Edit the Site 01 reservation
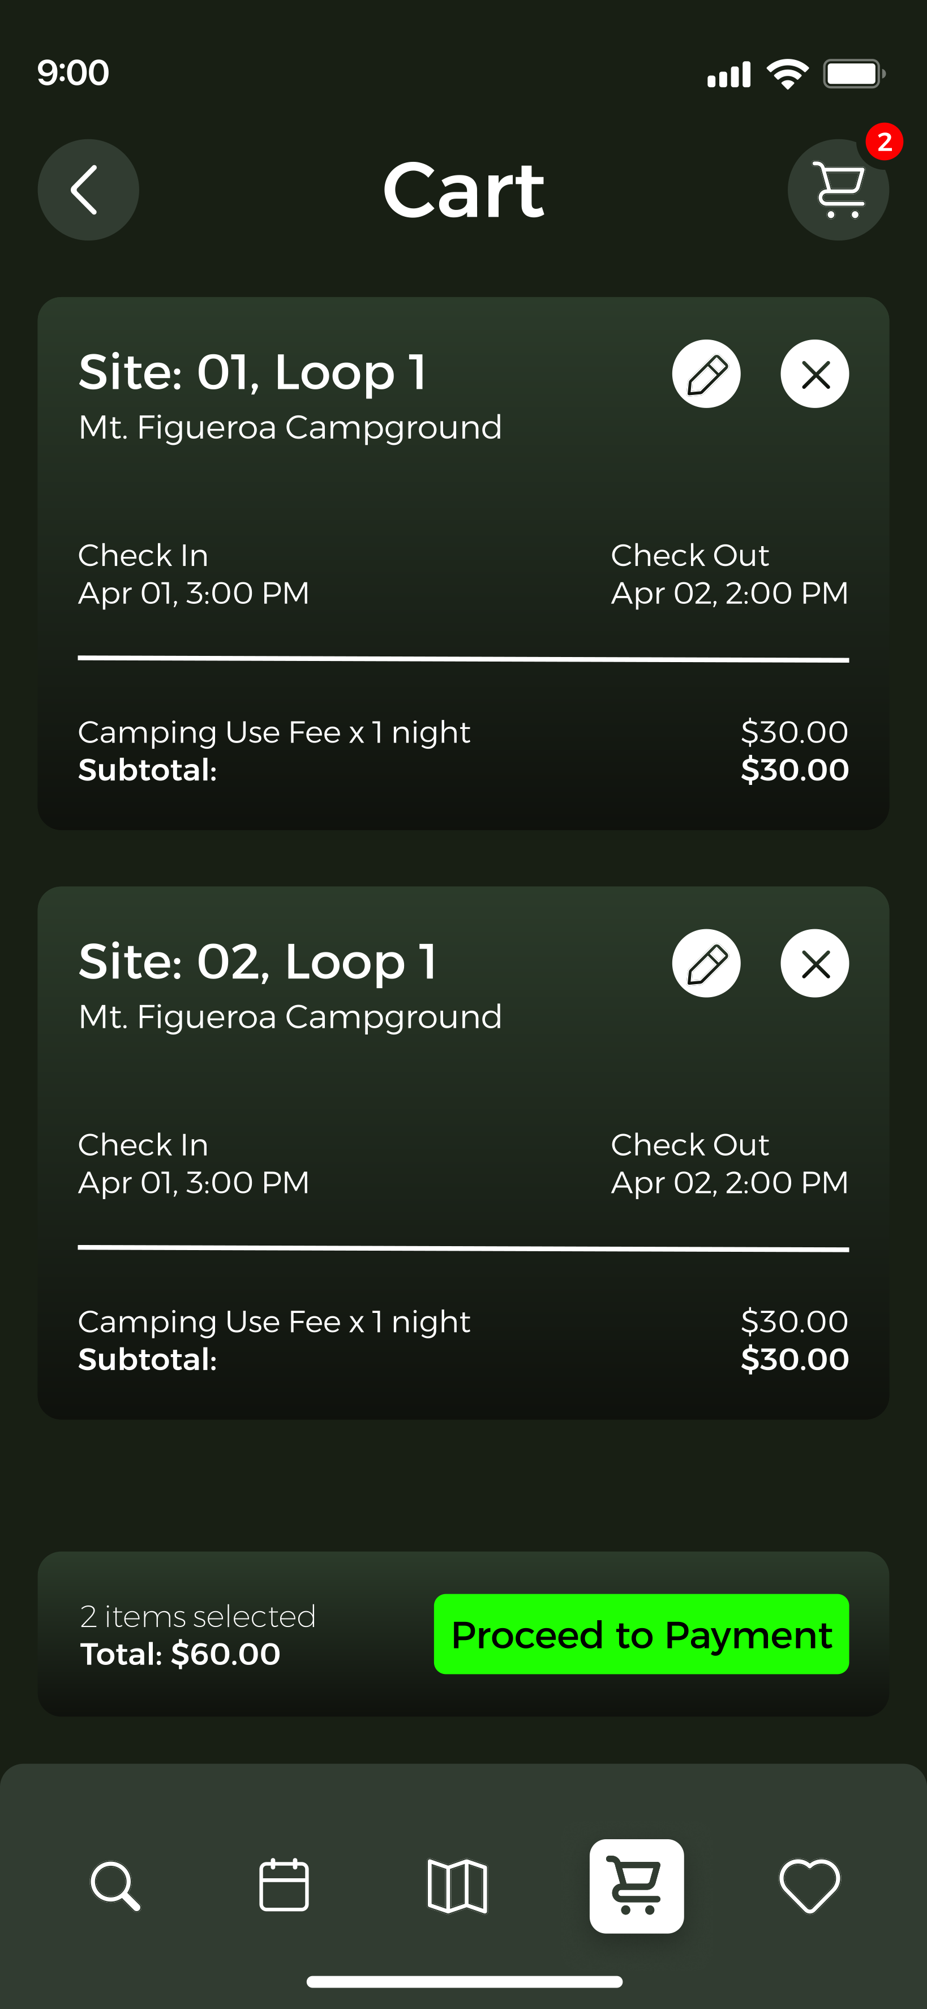Viewport: 927px width, 2009px height. (x=706, y=374)
